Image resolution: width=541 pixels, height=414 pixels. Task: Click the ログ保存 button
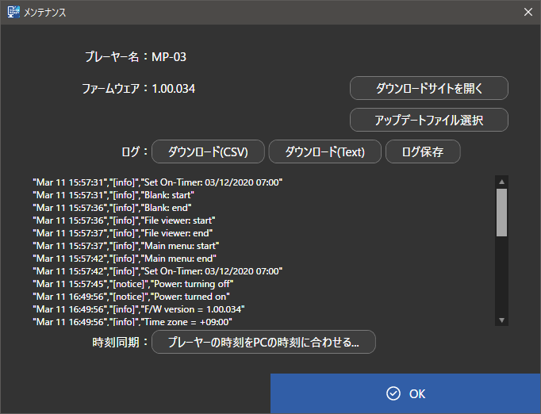tap(422, 151)
